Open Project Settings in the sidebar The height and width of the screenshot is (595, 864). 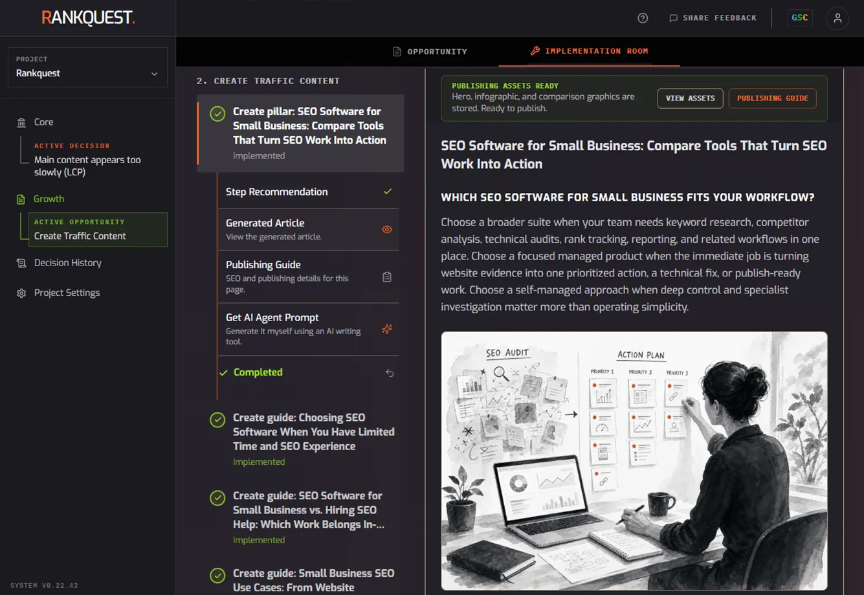(67, 293)
